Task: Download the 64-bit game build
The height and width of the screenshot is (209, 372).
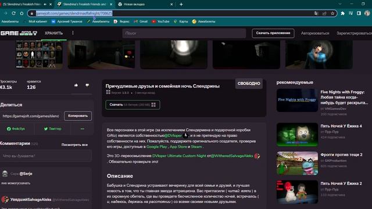Action: pyautogui.click(x=133, y=105)
